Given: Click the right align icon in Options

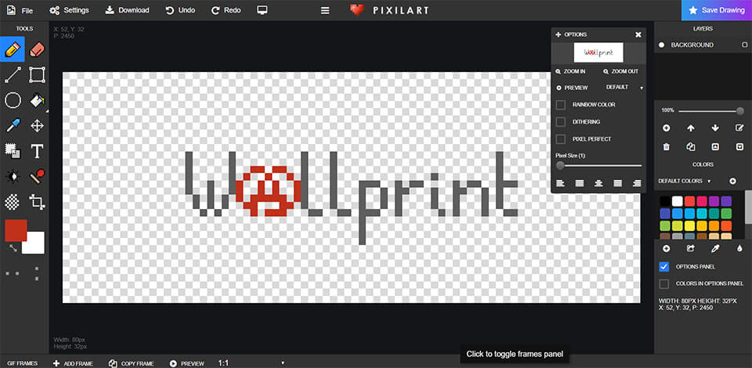Looking at the screenshot, I should click(637, 183).
